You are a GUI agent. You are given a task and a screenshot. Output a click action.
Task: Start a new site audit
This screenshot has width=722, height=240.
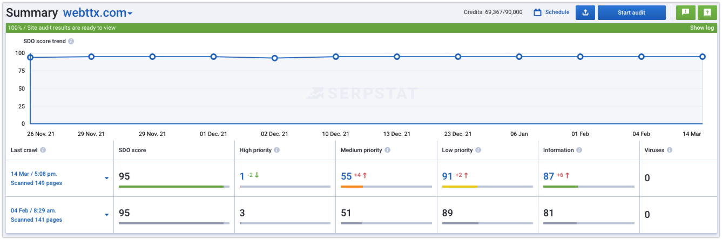coord(631,12)
